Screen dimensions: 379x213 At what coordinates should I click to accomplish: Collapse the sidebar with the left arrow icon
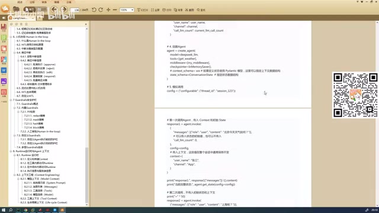pos(4,18)
